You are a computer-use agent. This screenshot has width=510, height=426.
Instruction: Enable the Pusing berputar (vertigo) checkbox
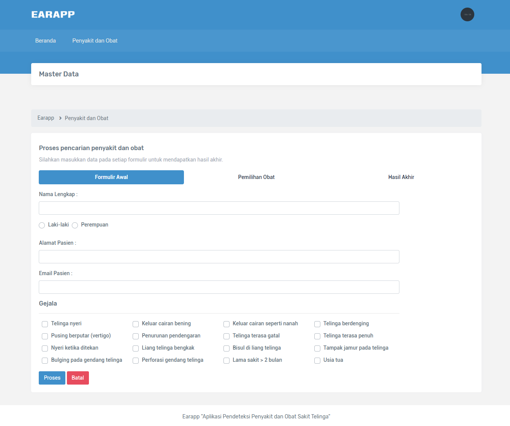click(x=45, y=336)
